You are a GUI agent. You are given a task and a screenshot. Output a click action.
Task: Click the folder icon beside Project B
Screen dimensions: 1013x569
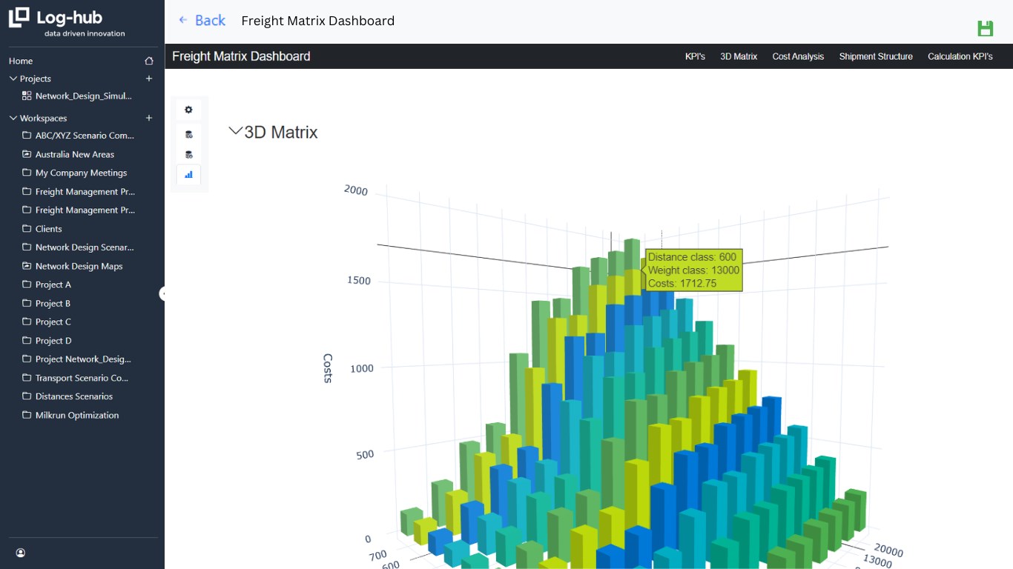[27, 303]
